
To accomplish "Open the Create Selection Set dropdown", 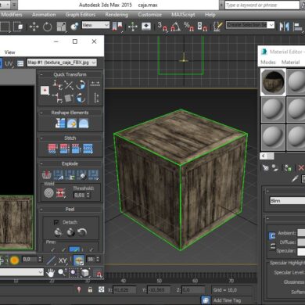I will 250,25.
